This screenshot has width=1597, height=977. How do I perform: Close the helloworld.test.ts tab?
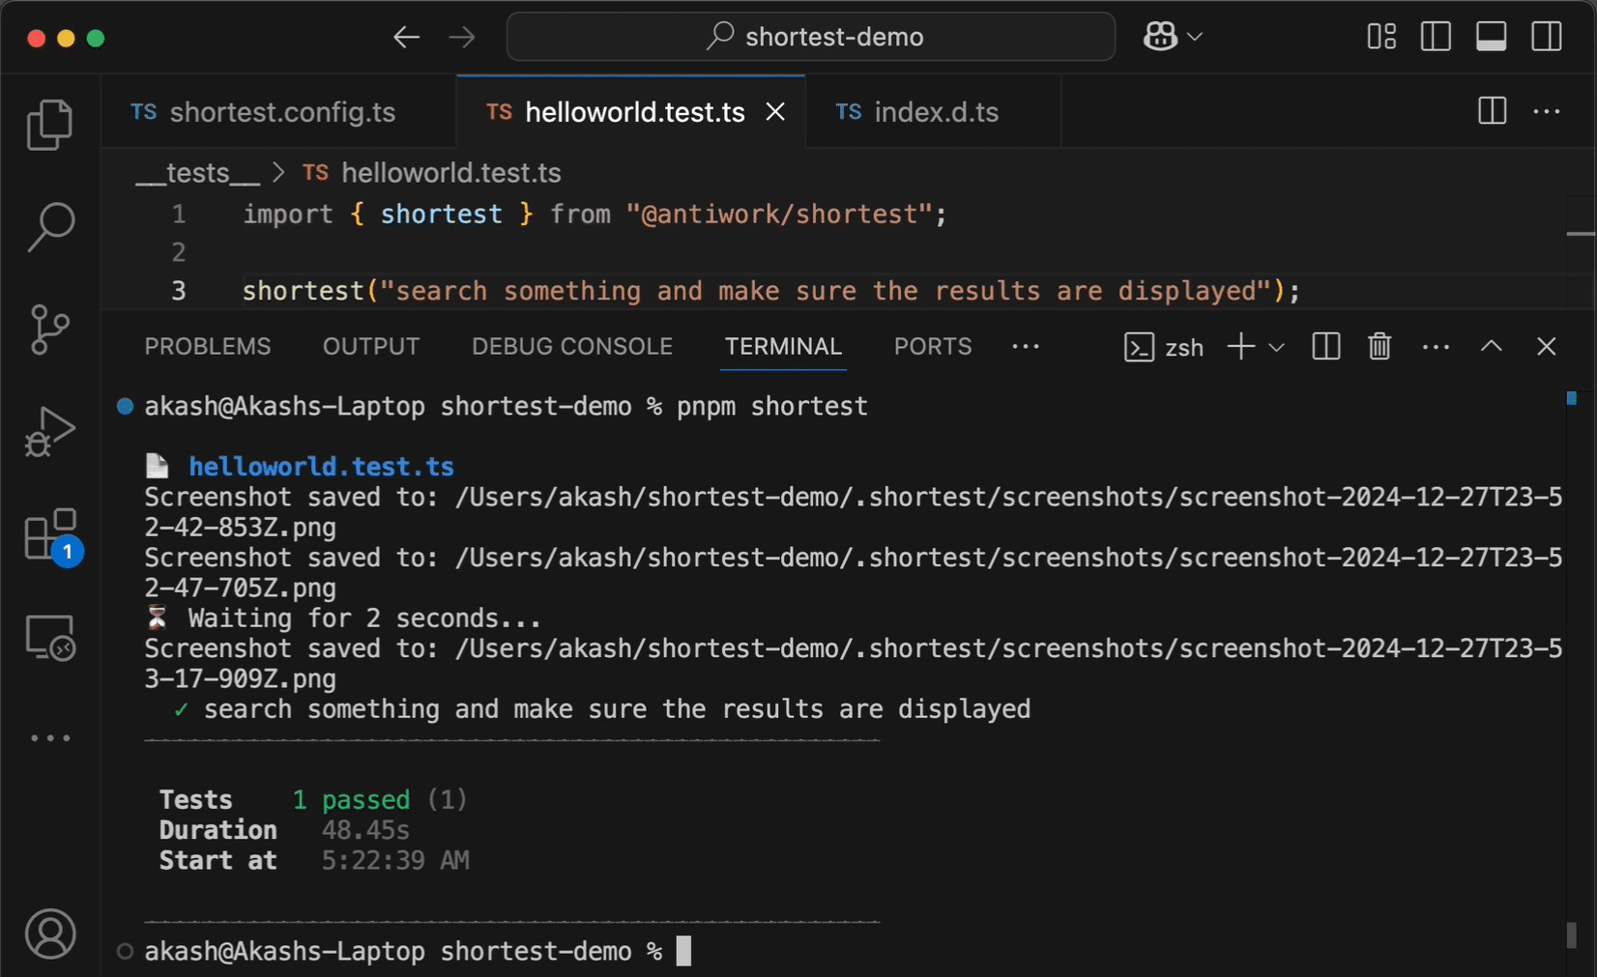pos(775,112)
